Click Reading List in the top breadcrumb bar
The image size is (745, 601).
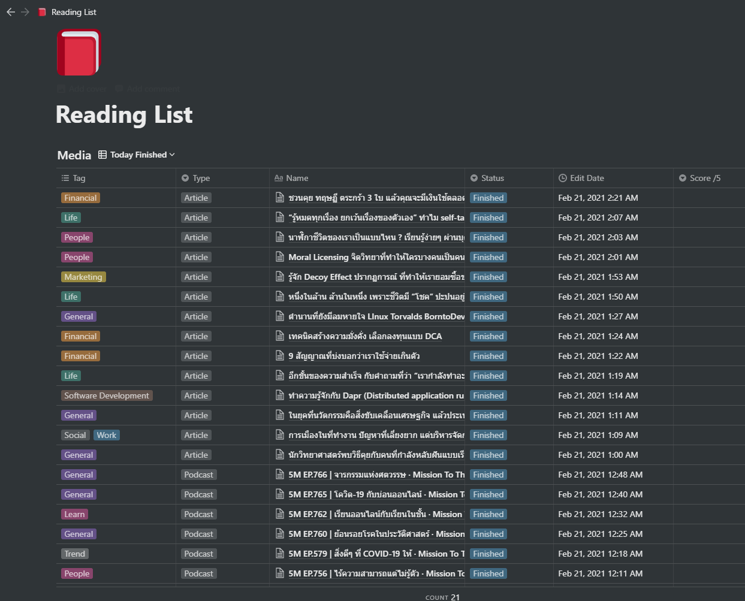74,11
